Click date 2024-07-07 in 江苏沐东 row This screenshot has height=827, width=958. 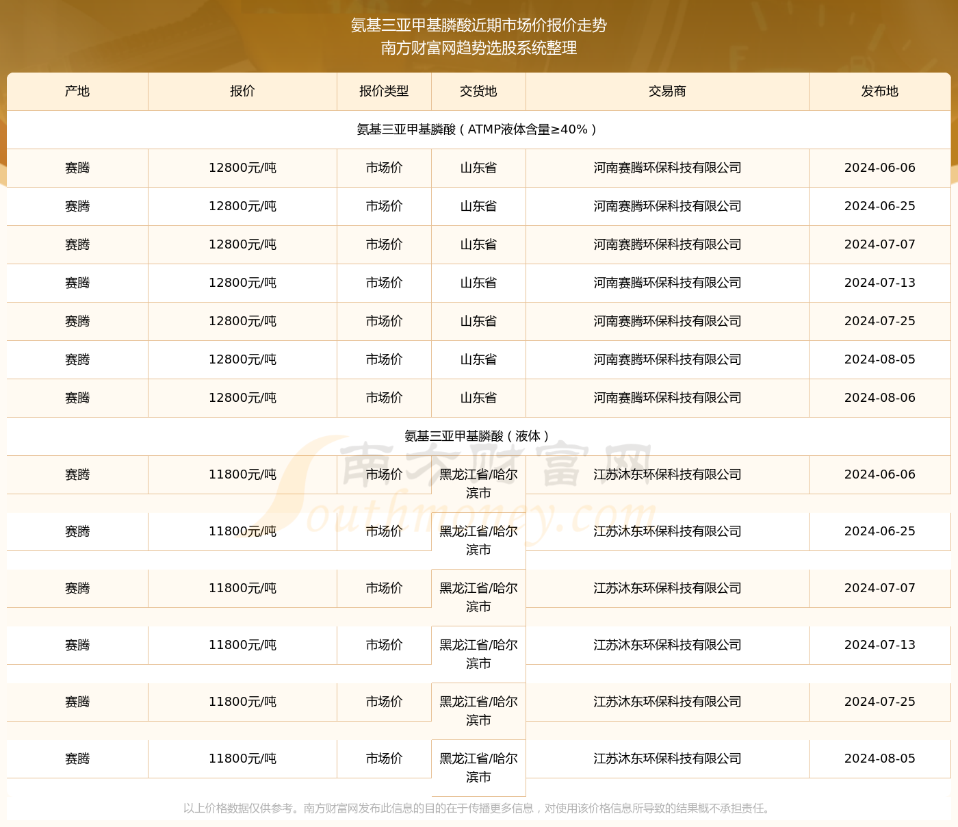(x=880, y=588)
